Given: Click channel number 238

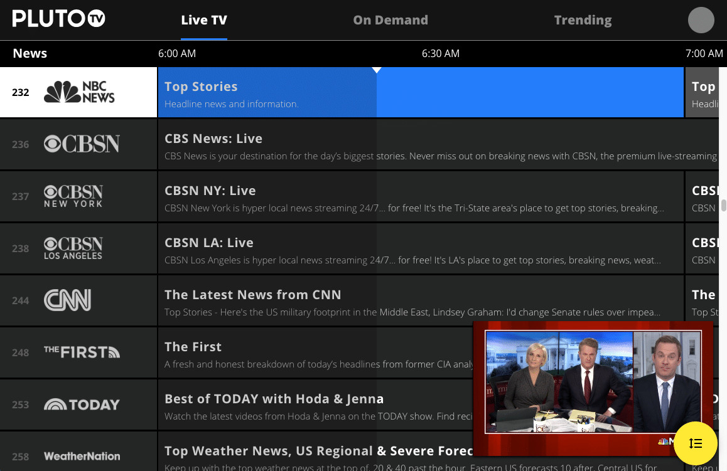Looking at the screenshot, I should [x=20, y=248].
